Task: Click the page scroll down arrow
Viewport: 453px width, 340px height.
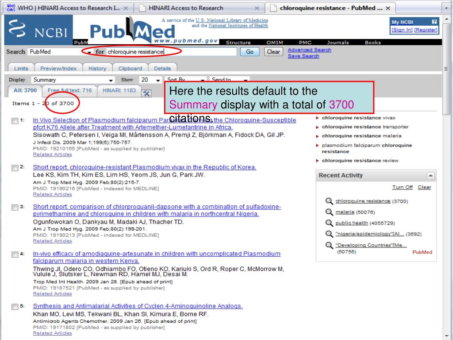Action: (x=447, y=336)
